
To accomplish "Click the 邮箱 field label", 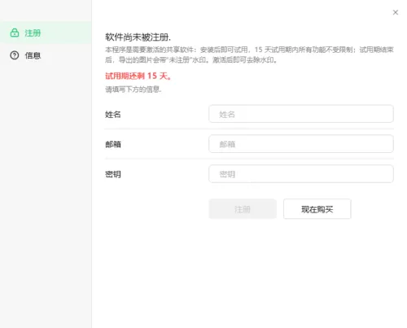I will [113, 144].
